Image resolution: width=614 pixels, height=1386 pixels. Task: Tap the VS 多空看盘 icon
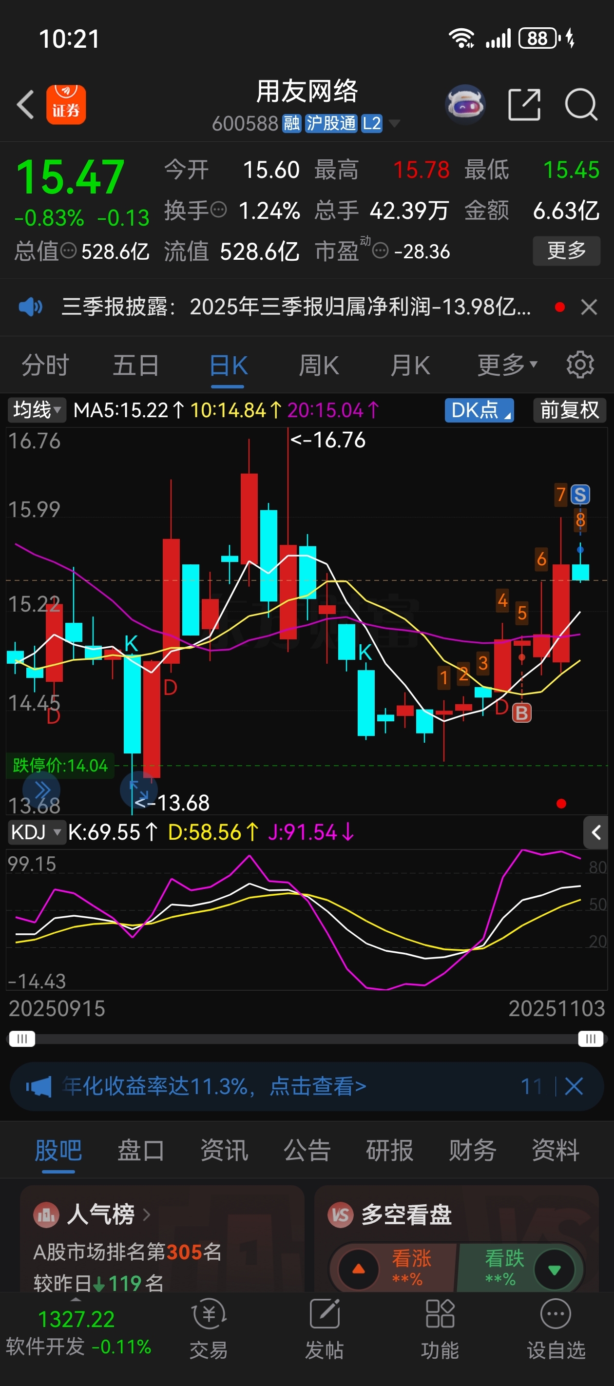pos(341,1214)
